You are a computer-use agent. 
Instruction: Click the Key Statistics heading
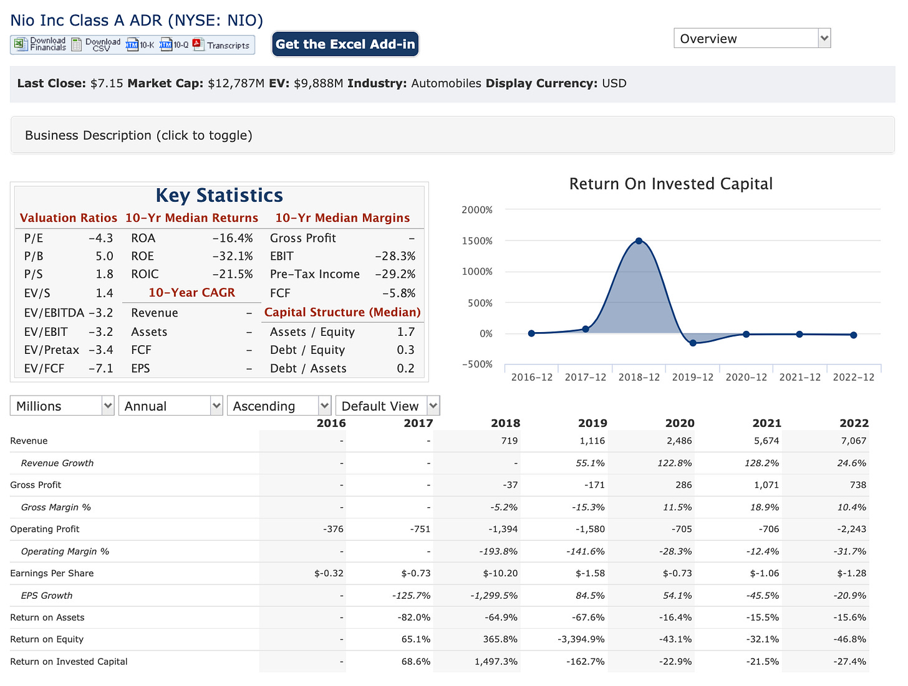[219, 195]
